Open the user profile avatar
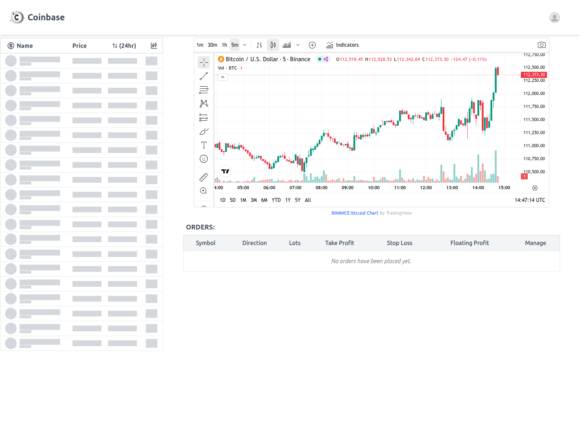 (x=554, y=17)
